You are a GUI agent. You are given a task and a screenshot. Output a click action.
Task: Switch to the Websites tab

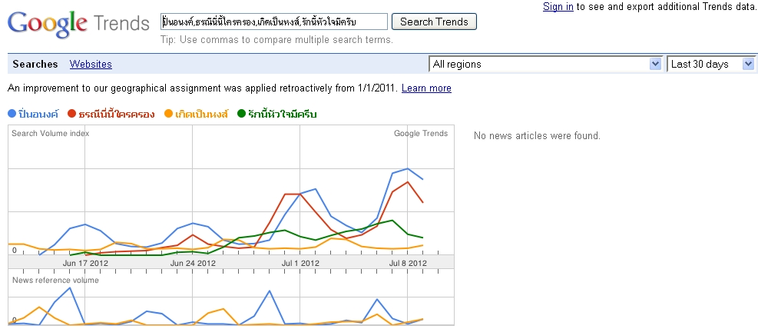(91, 64)
